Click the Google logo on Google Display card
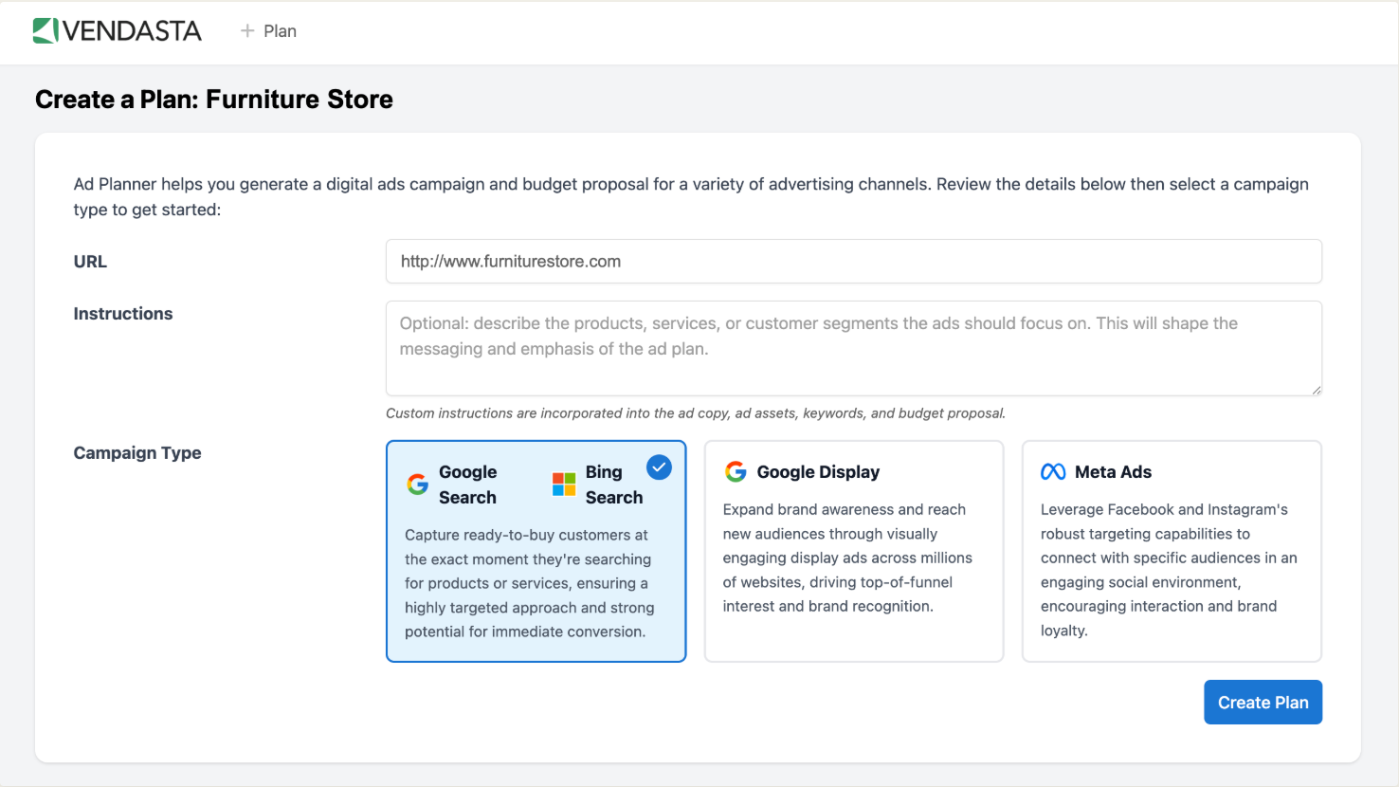1399x787 pixels. [x=736, y=471]
